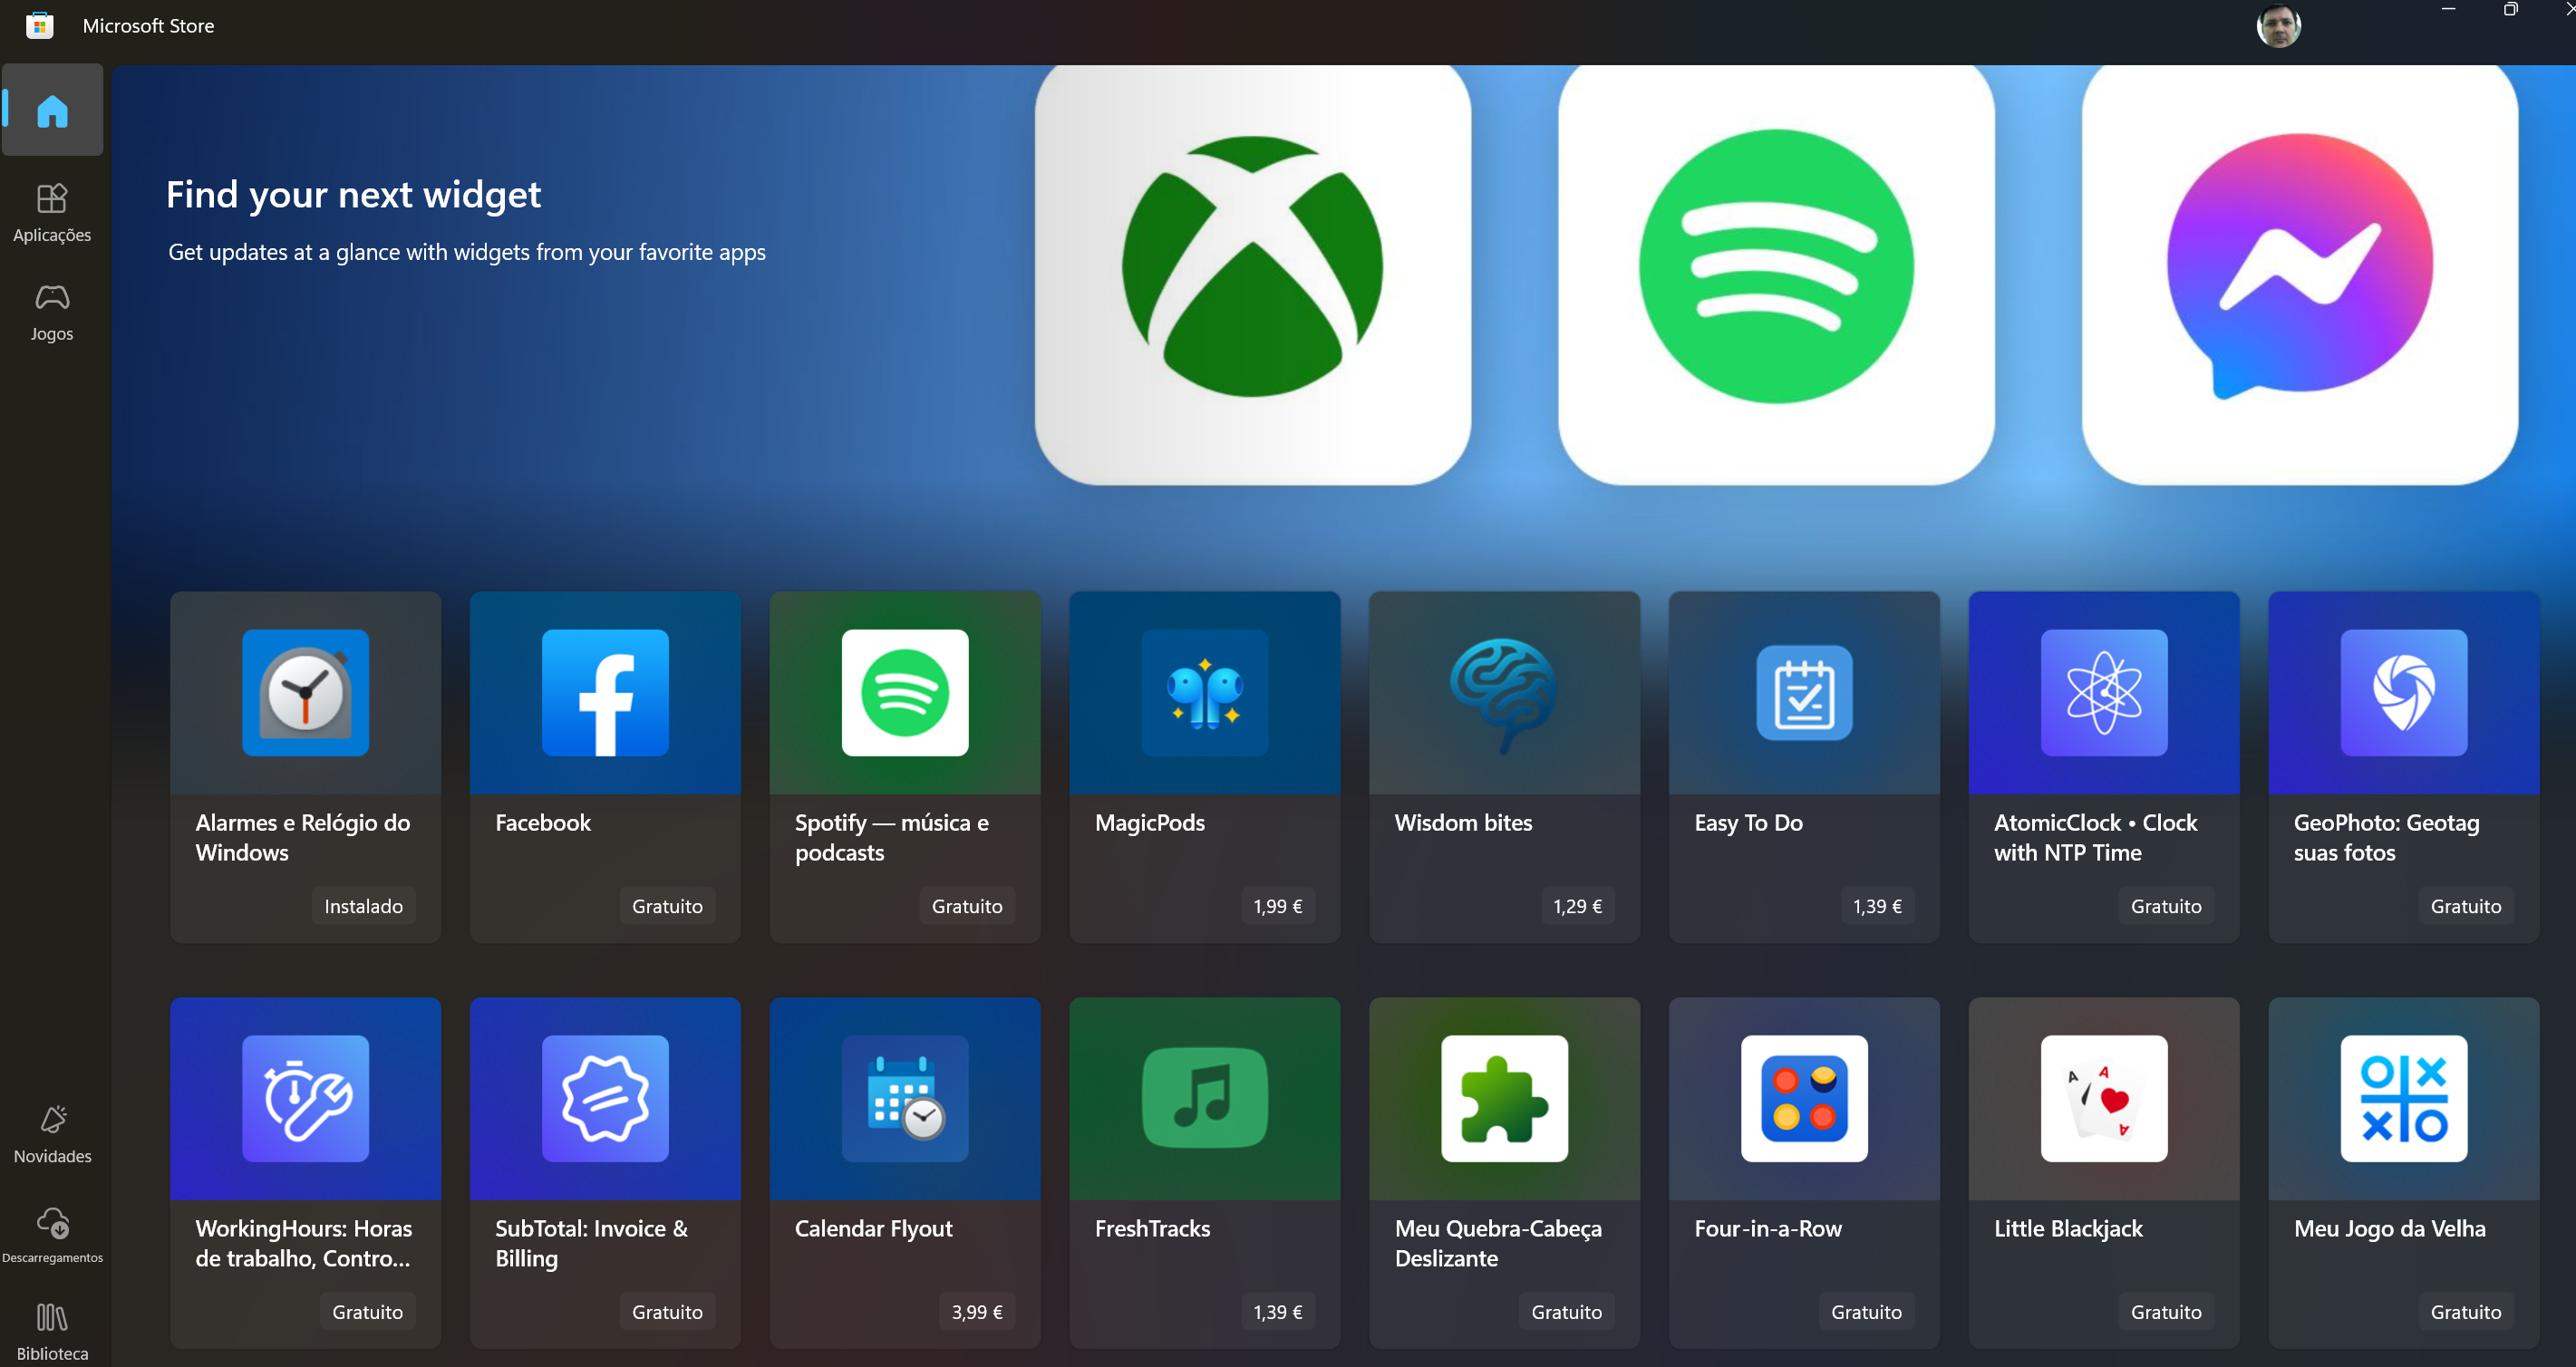Screen dimensions: 2576x1367
Task: Buy Easy To Do for 1,39 €
Action: pos(1877,905)
